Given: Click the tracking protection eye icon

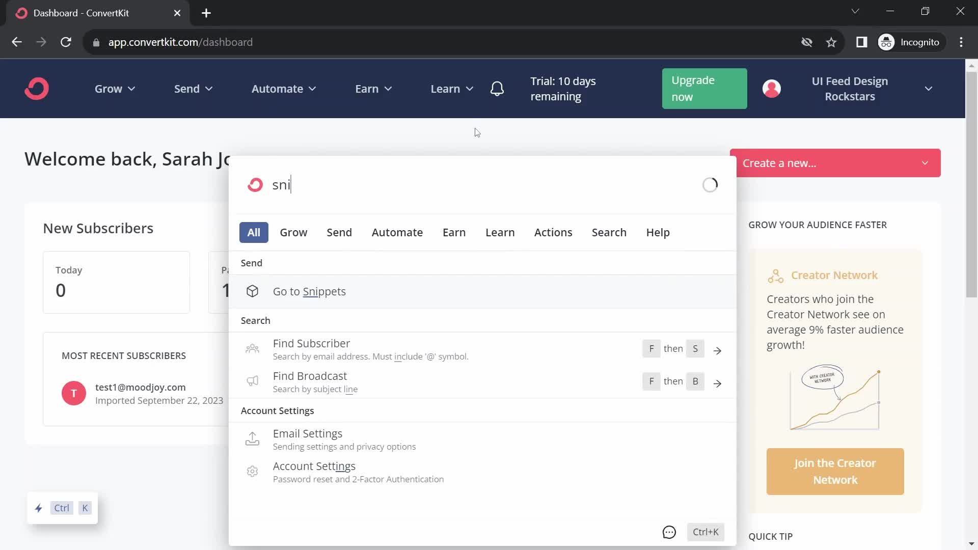Looking at the screenshot, I should (807, 42).
